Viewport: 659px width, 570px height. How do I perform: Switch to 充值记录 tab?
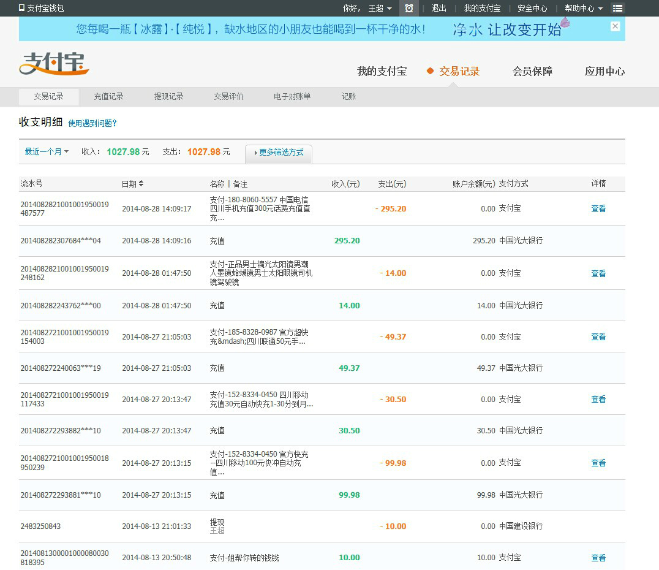(108, 96)
